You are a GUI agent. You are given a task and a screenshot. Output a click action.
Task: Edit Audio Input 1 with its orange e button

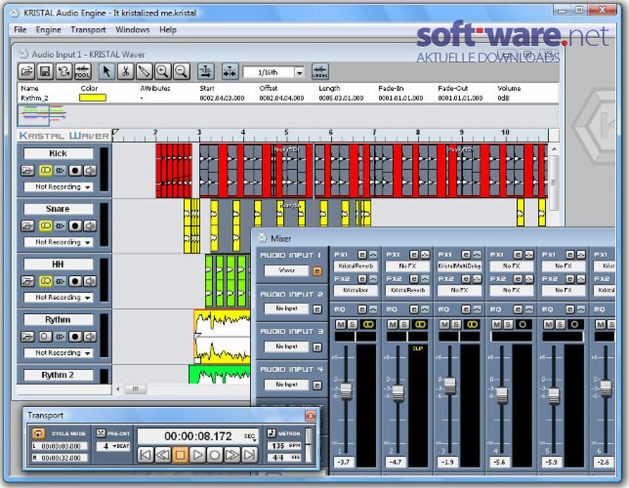pyautogui.click(x=316, y=271)
